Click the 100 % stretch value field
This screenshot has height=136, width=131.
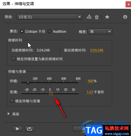90,81
